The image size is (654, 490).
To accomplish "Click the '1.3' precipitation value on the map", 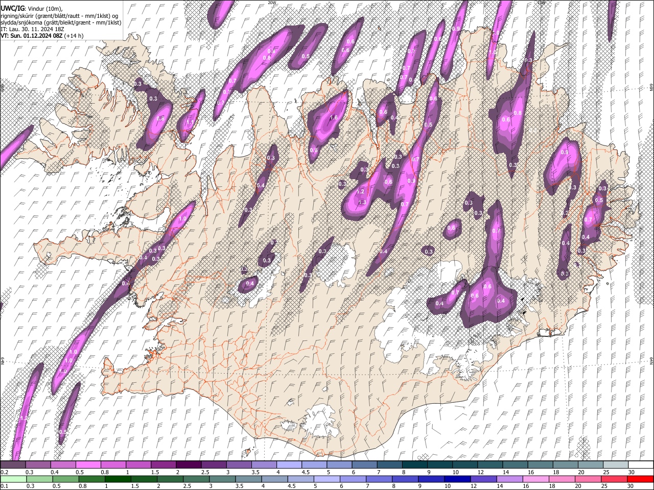I will (362, 203).
